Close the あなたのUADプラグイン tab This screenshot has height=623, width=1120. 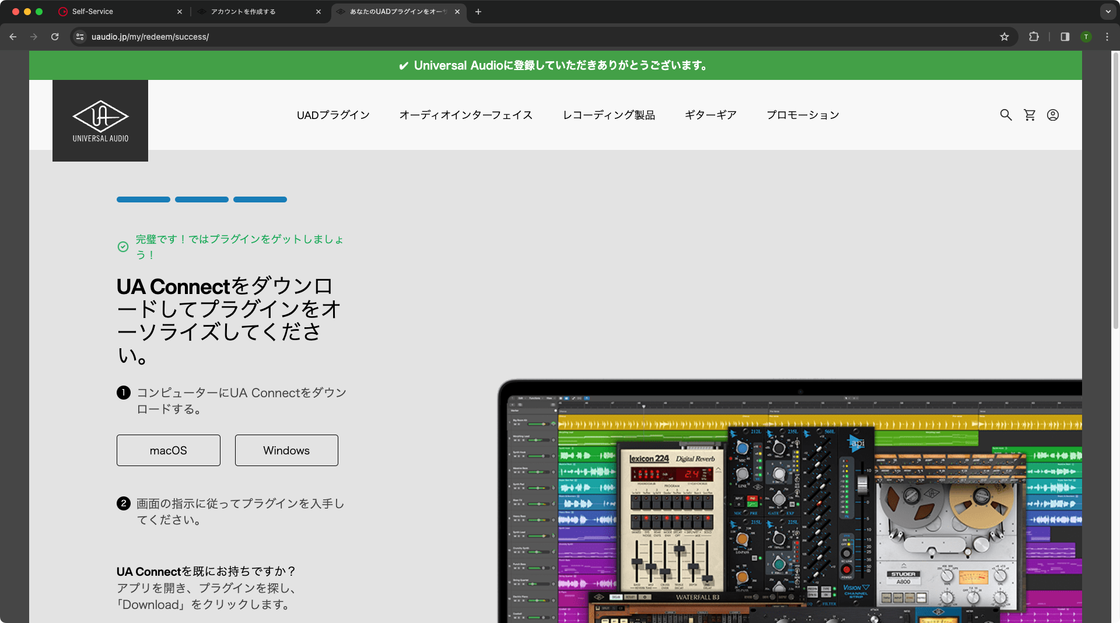457,12
